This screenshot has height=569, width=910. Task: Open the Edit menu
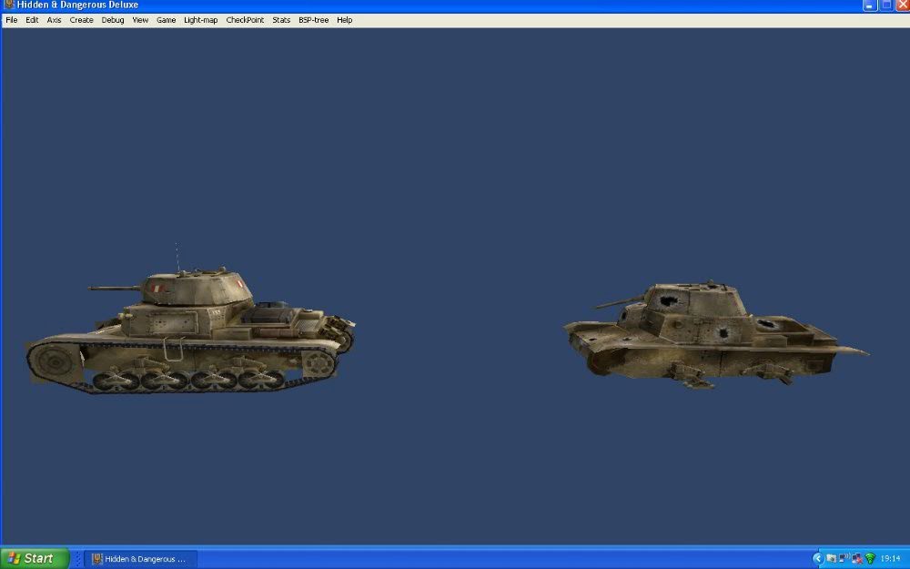pos(32,20)
